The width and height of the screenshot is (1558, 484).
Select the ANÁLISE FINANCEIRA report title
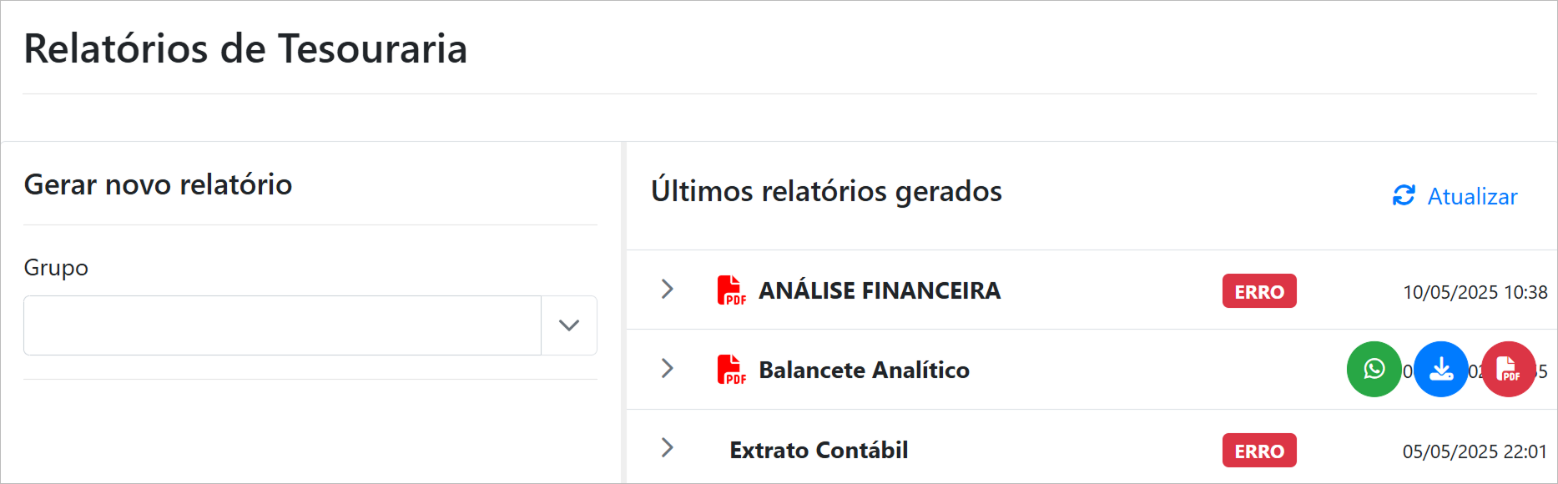coord(880,290)
